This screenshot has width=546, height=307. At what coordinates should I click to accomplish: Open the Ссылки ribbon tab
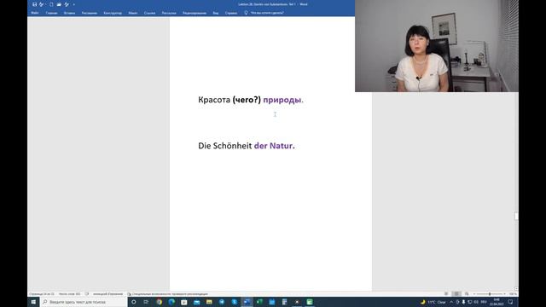pos(150,13)
